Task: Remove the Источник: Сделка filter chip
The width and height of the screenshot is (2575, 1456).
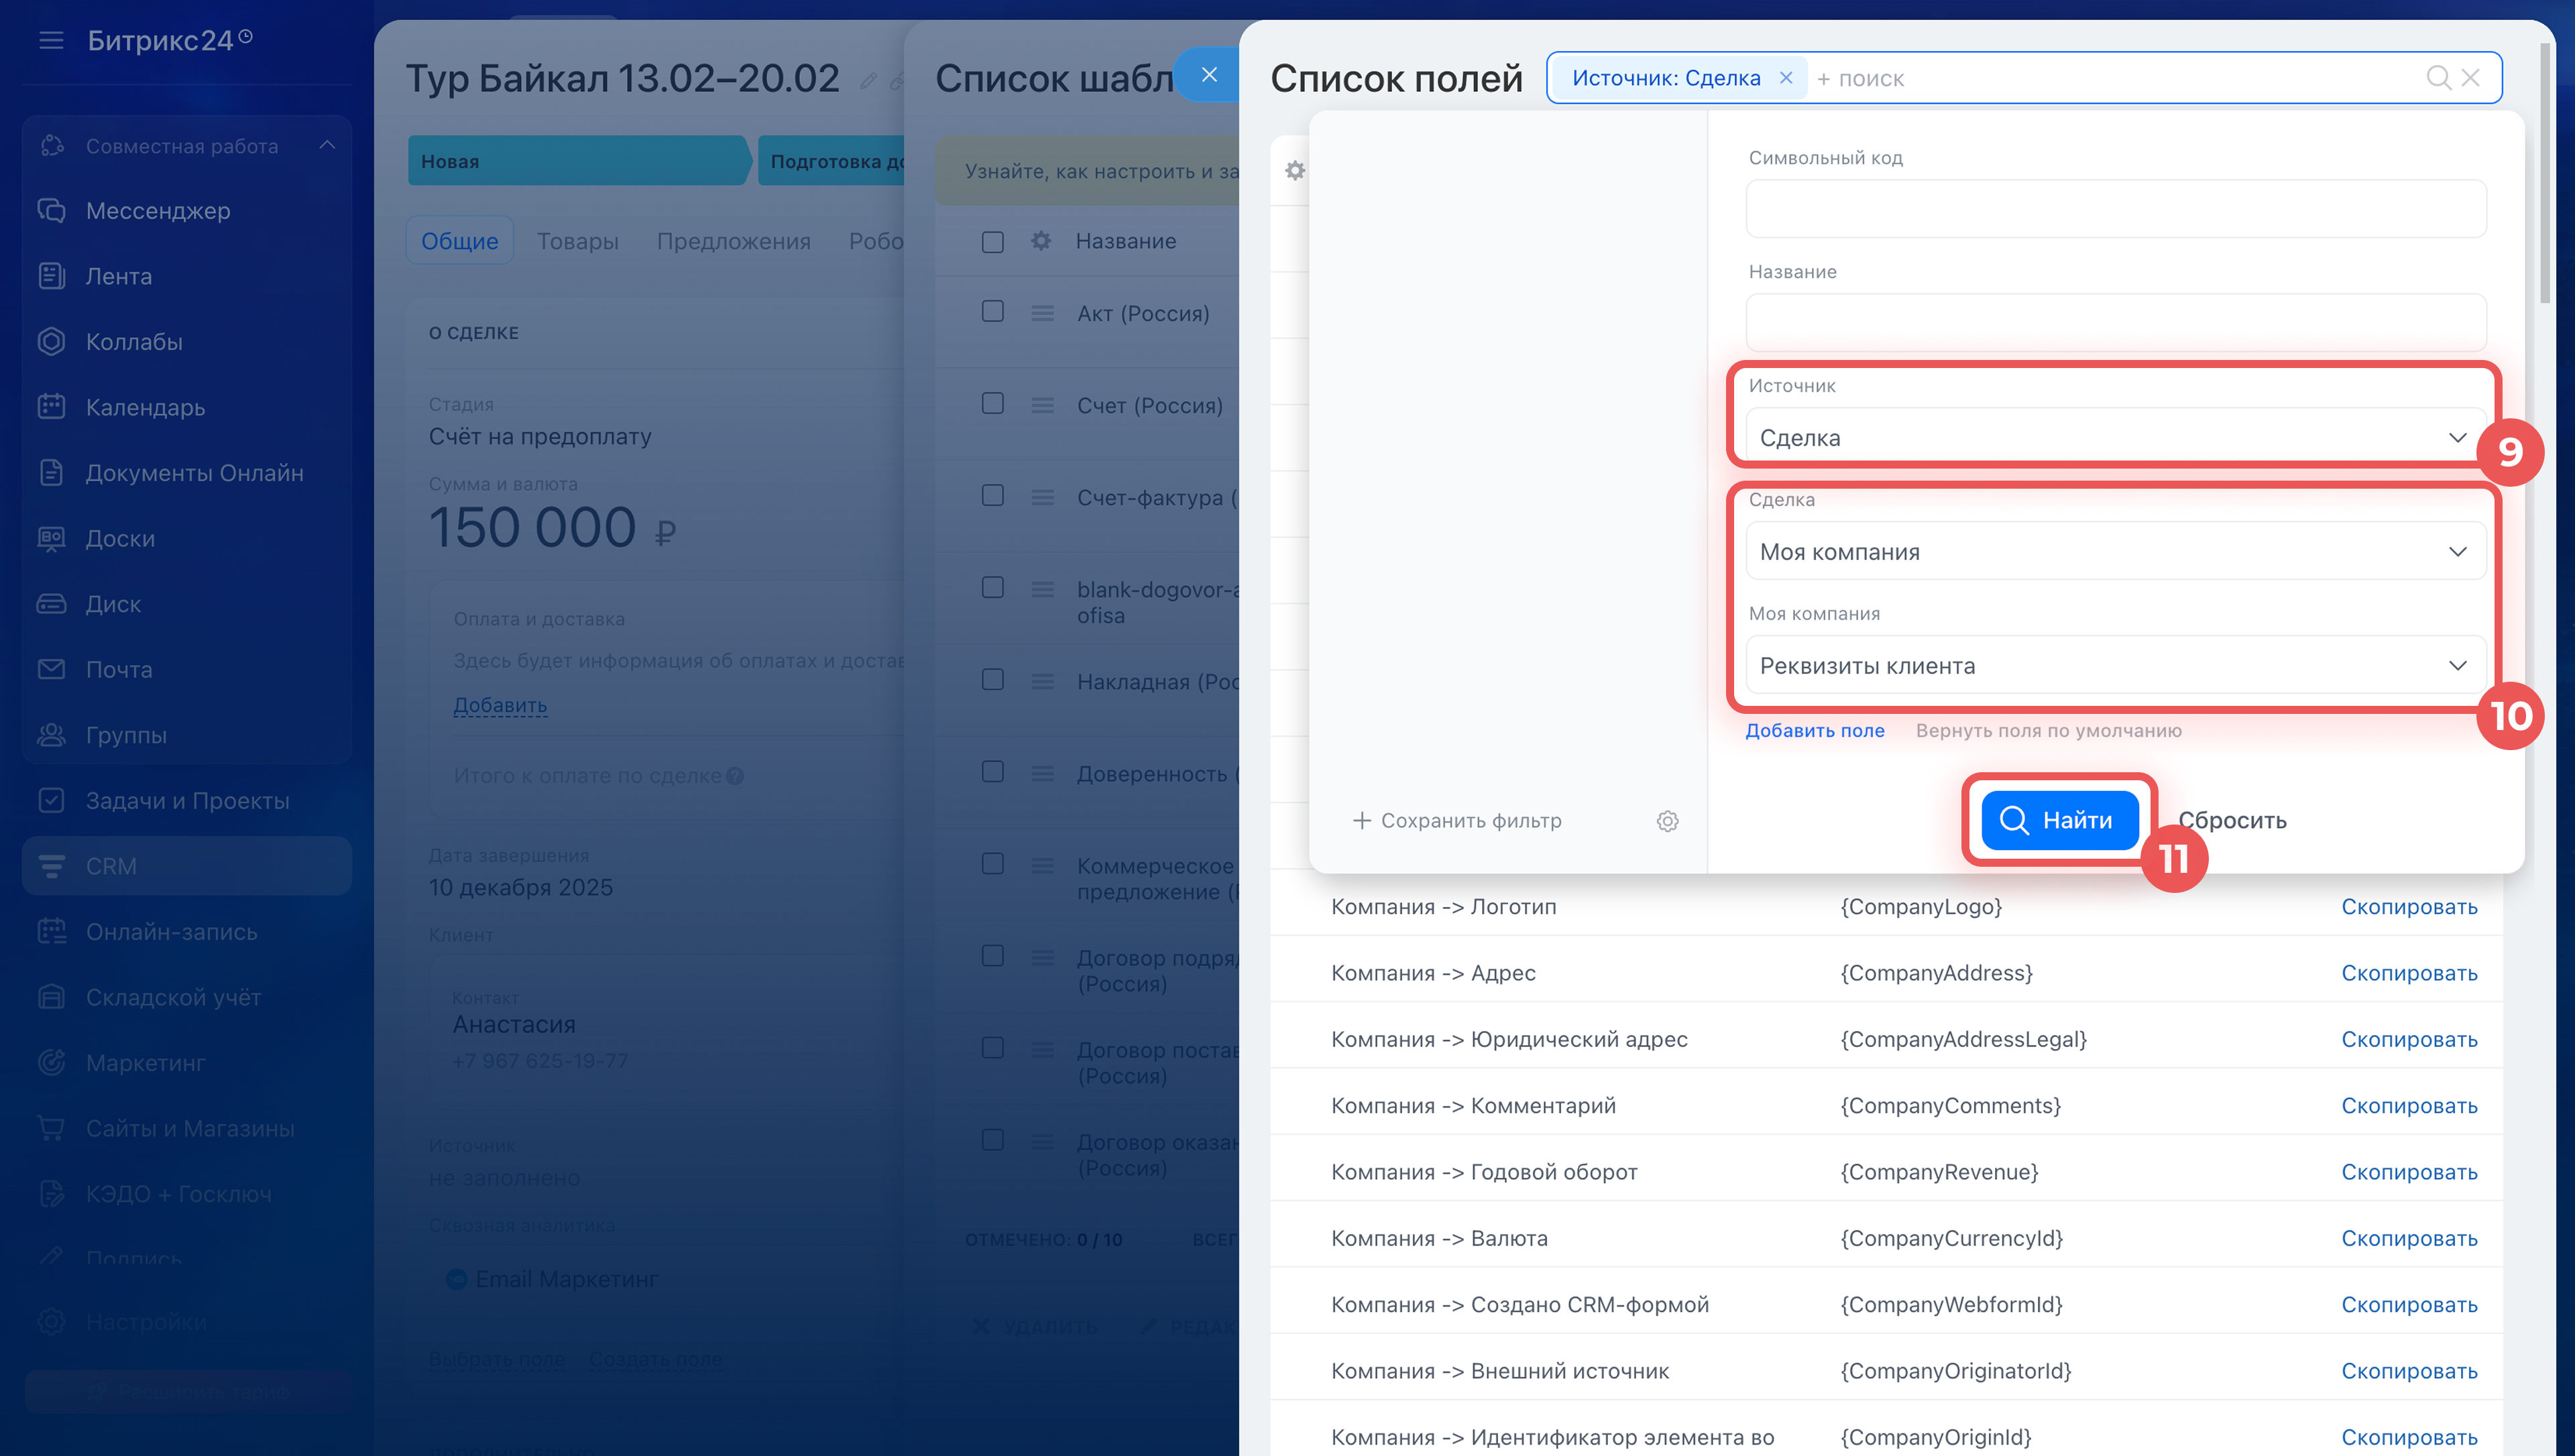Action: tap(1786, 78)
